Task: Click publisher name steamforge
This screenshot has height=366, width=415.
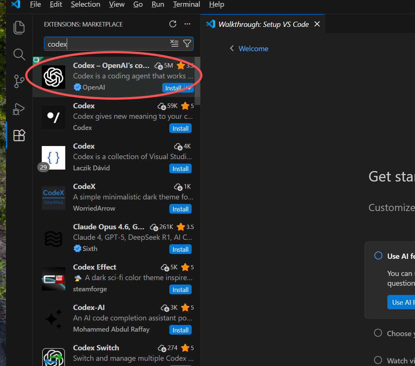Action: click(x=90, y=289)
